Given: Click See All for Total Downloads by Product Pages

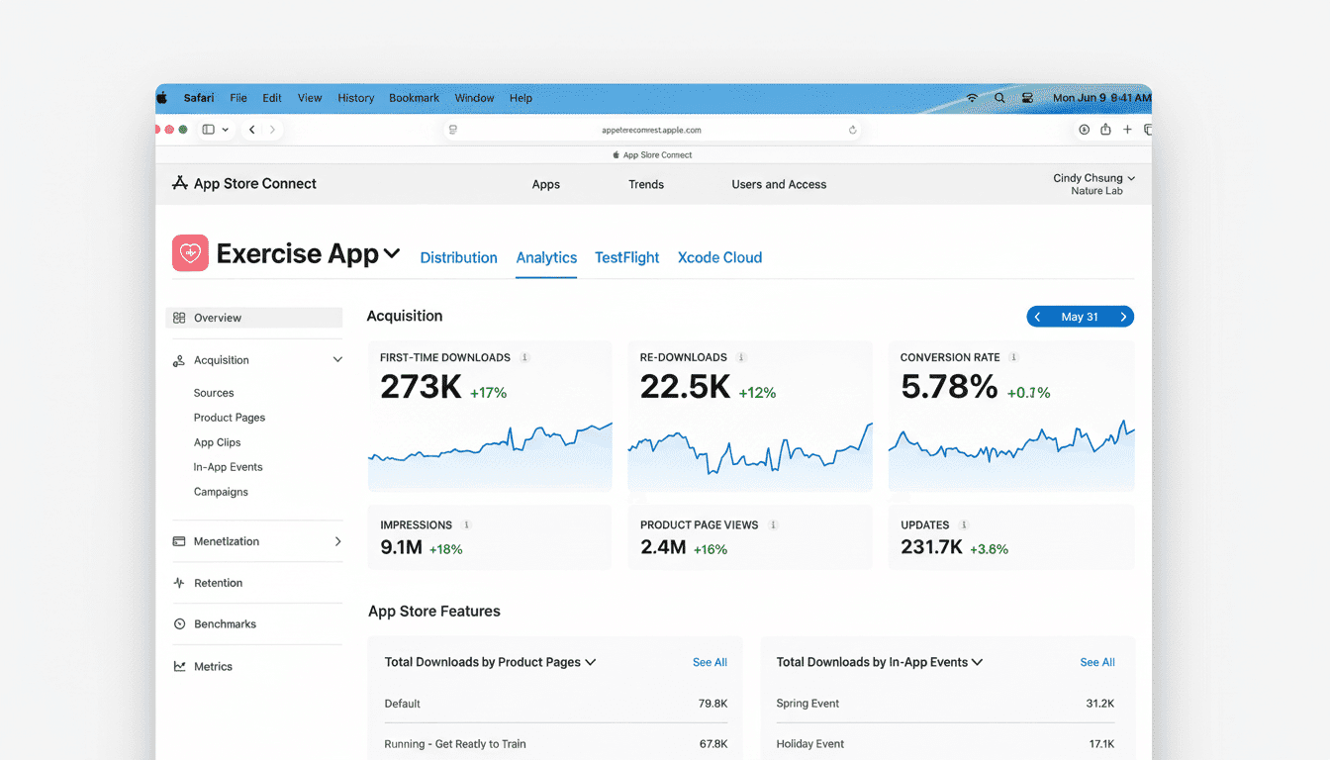Looking at the screenshot, I should 710,662.
